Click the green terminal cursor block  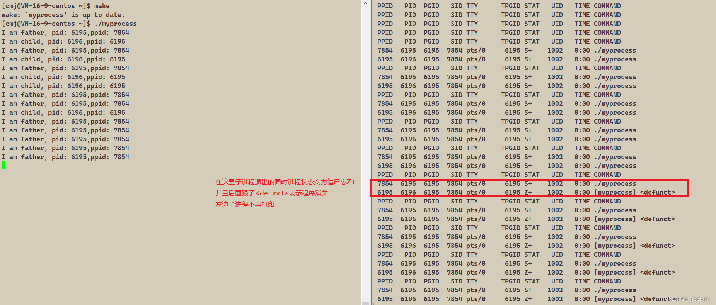(x=3, y=166)
